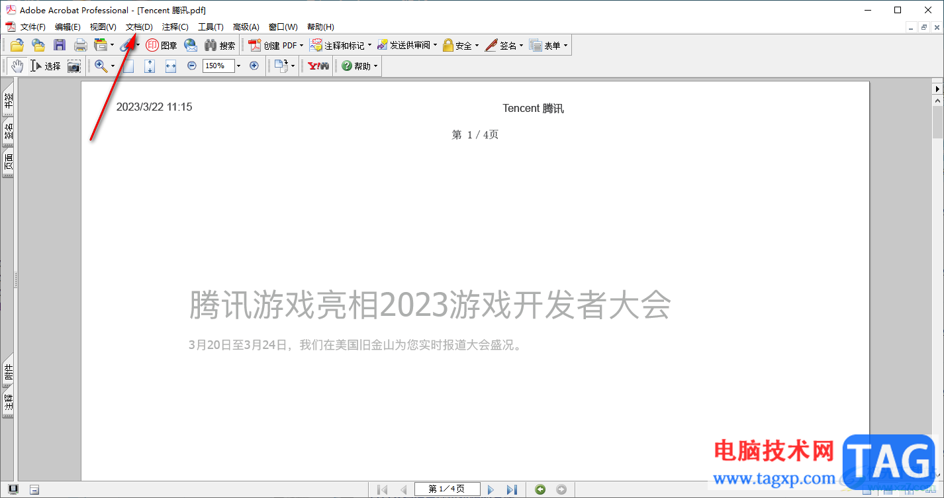Viewport: 944px width, 498px height.
Task: Switch to the 书签 bookmarks side tab
Action: (8, 100)
